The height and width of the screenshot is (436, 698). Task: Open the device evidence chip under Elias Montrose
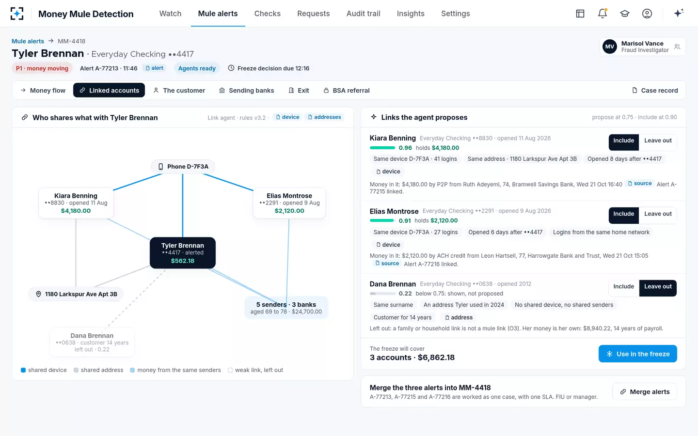tap(388, 245)
